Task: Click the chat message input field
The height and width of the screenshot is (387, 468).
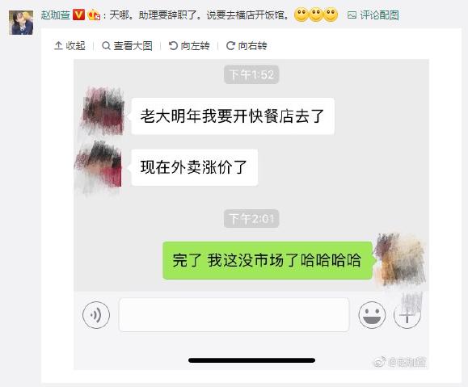Action: tap(234, 314)
